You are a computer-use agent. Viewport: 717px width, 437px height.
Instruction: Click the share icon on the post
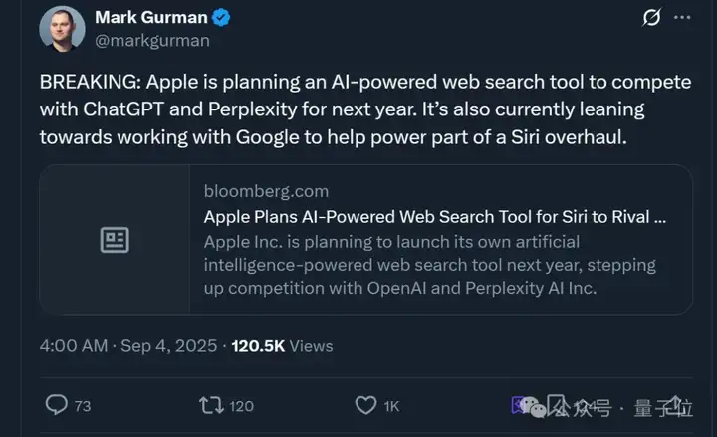pyautogui.click(x=680, y=405)
